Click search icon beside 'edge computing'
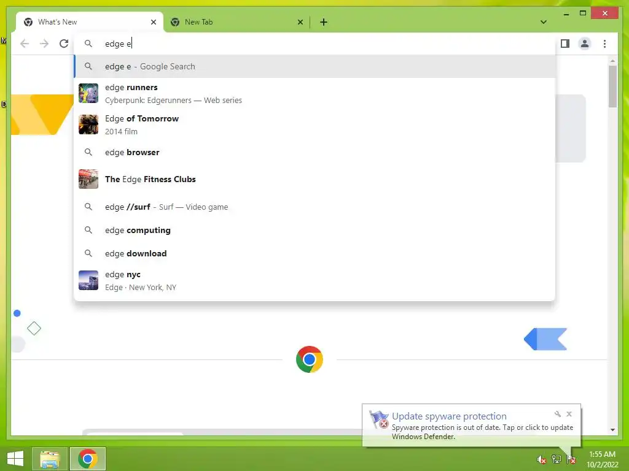The image size is (629, 471). pyautogui.click(x=88, y=230)
